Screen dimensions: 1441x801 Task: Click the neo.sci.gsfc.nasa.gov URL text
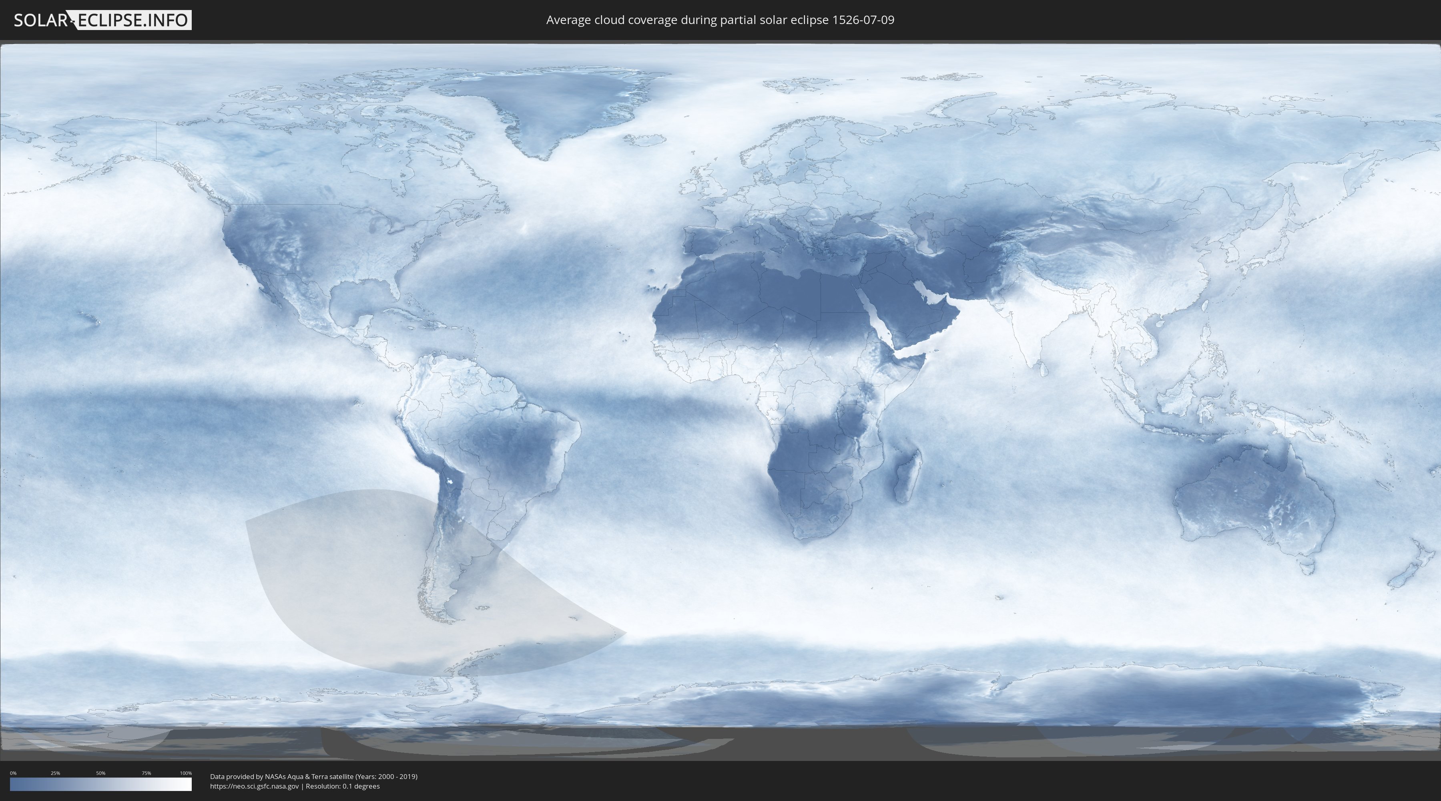[x=255, y=786]
